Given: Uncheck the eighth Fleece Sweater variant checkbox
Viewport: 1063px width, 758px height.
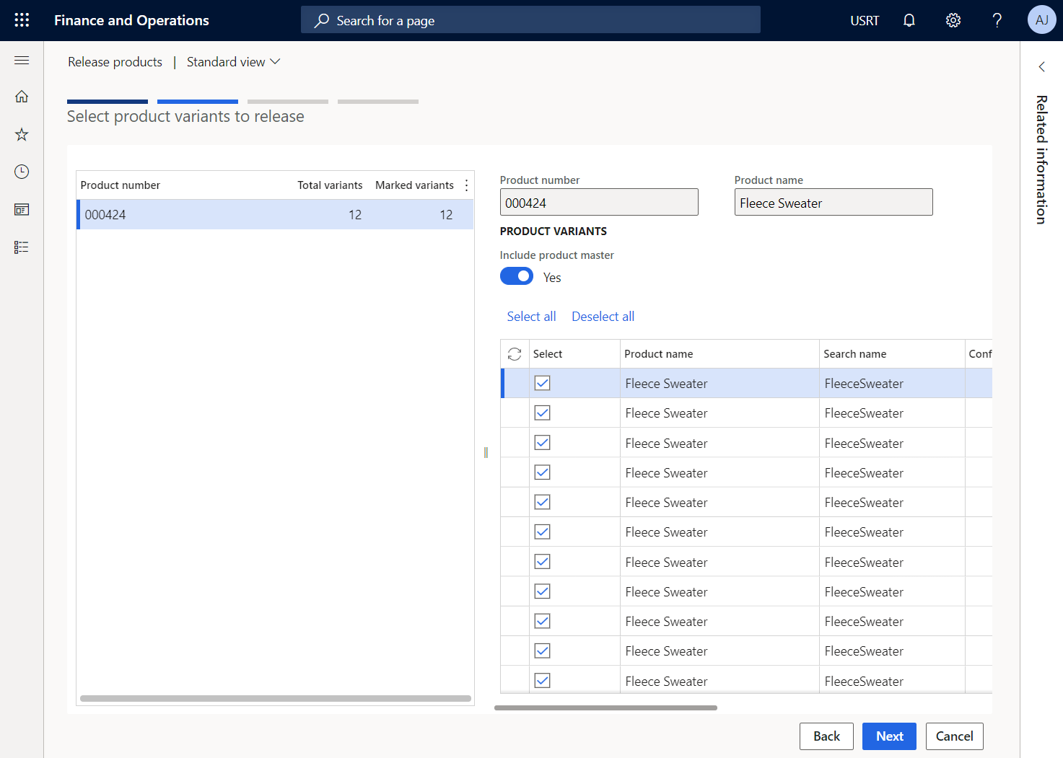Looking at the screenshot, I should click(543, 591).
